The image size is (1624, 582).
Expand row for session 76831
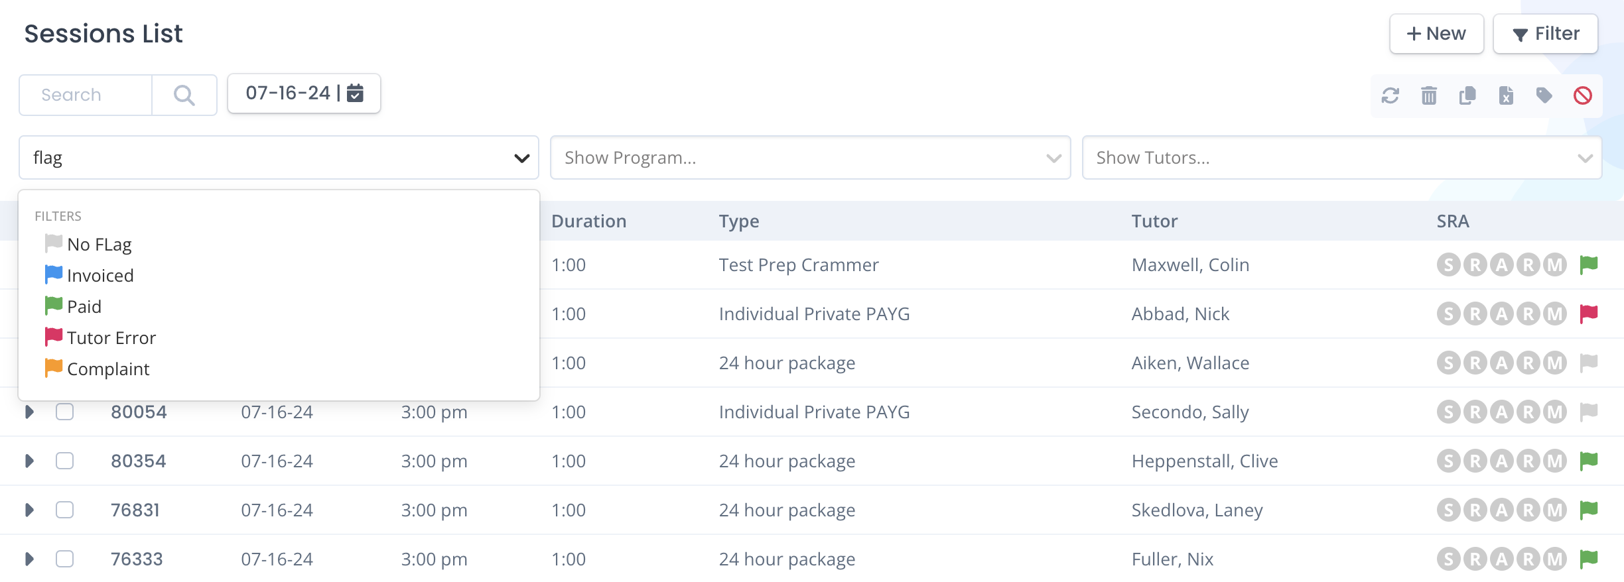(29, 510)
